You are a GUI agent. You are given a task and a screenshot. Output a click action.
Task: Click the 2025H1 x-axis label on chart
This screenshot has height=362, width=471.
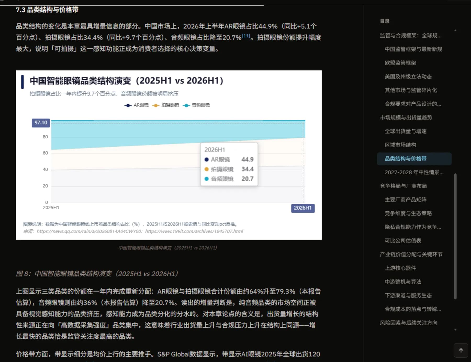[51, 208]
